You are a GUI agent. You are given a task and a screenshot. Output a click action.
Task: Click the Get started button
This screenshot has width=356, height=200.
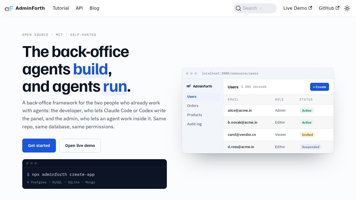[x=39, y=146]
